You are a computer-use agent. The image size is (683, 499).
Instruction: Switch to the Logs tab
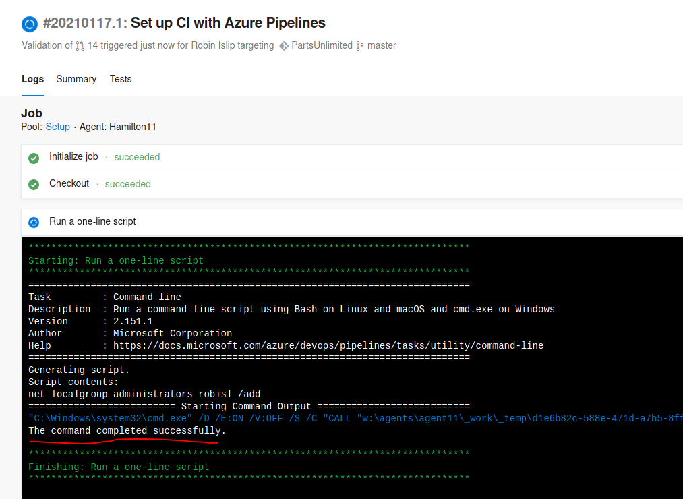click(x=32, y=79)
